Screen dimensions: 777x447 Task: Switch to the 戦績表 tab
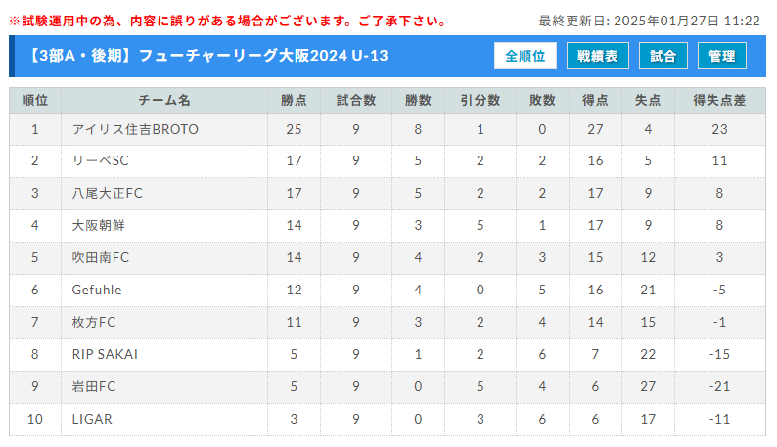[x=598, y=56]
